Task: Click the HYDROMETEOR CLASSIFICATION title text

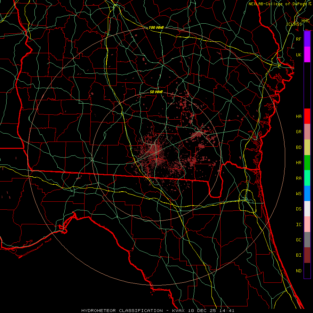Action: tap(122, 311)
